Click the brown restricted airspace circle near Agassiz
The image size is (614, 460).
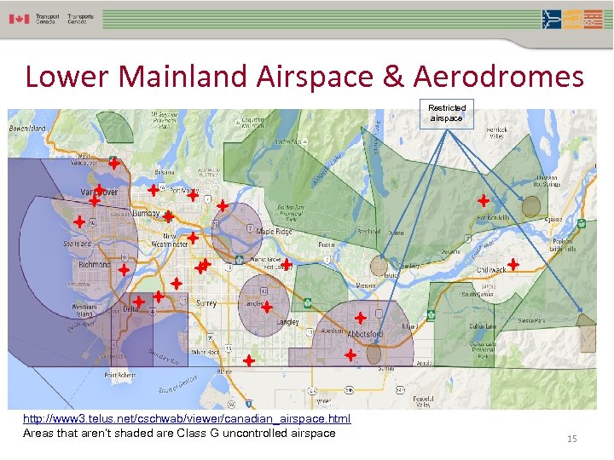pyautogui.click(x=531, y=206)
